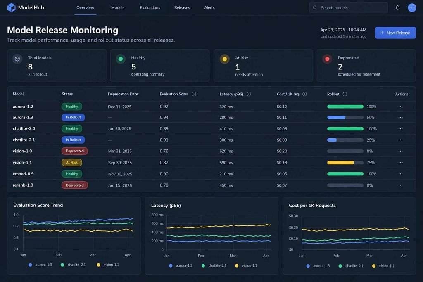Open actions menu for embed-0.9
This screenshot has height=282, width=423.
click(400, 174)
